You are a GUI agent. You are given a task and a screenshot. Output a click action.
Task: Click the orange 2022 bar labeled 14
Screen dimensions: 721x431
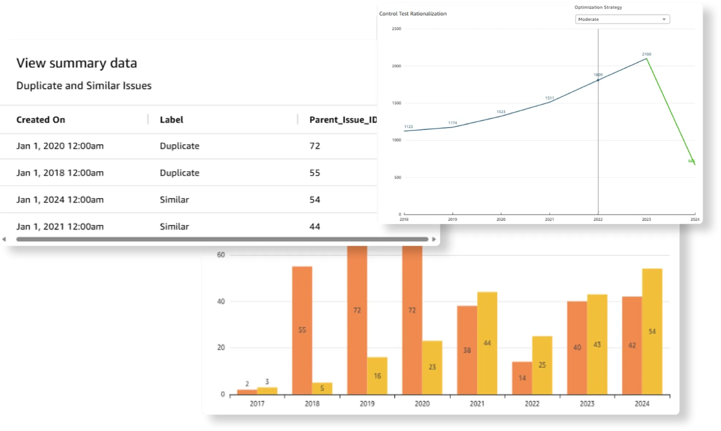click(x=522, y=378)
